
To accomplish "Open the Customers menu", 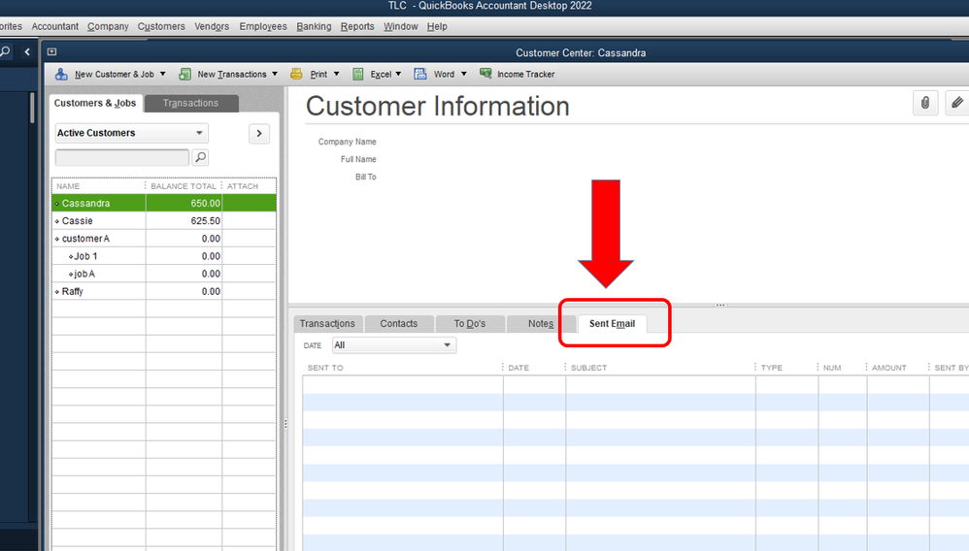I will click(x=161, y=26).
